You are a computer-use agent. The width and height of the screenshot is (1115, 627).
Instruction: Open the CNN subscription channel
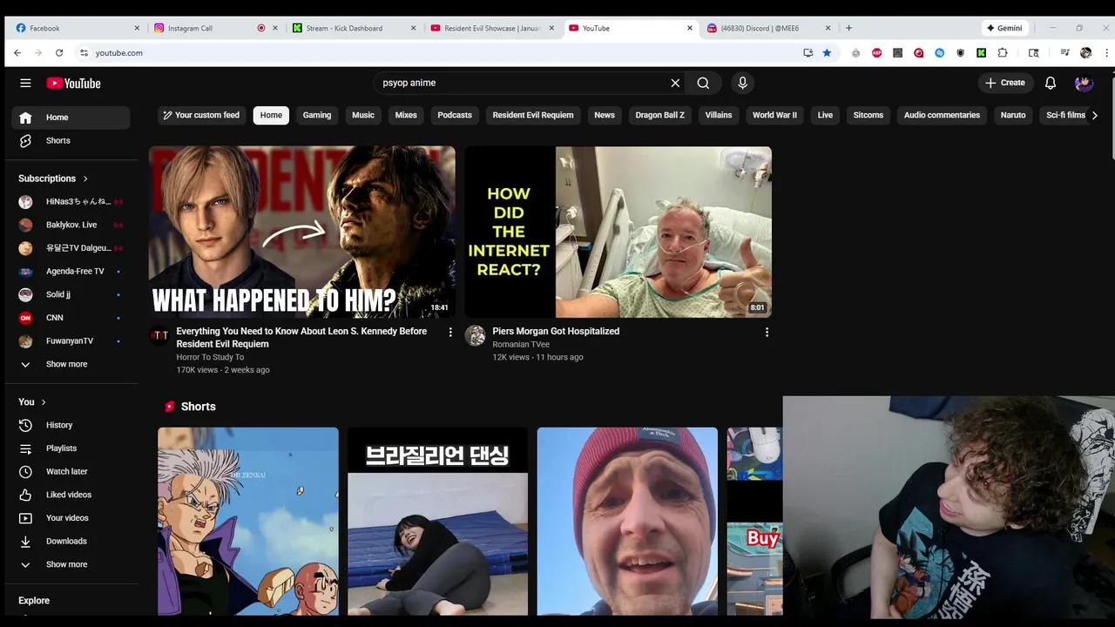pyautogui.click(x=71, y=318)
